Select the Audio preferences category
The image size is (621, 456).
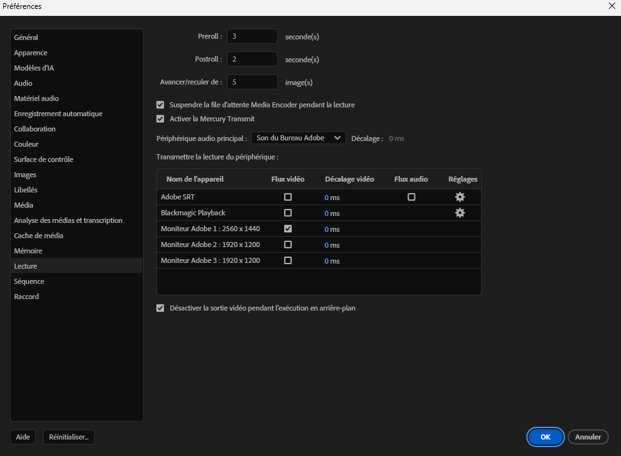pos(24,83)
